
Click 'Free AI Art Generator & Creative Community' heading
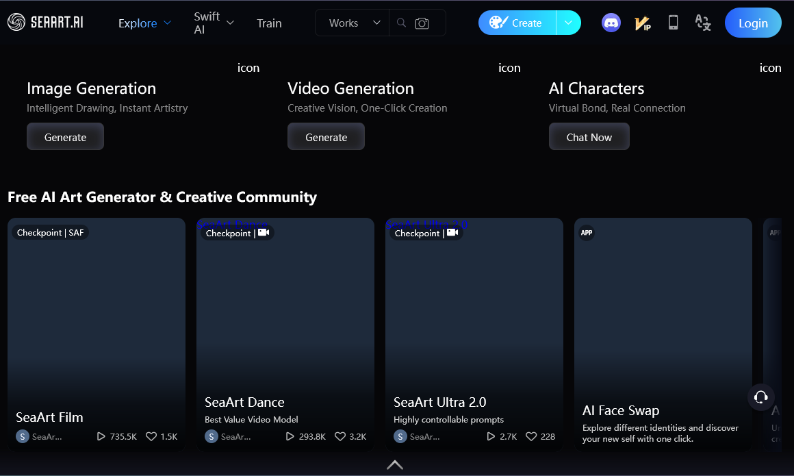click(x=162, y=197)
